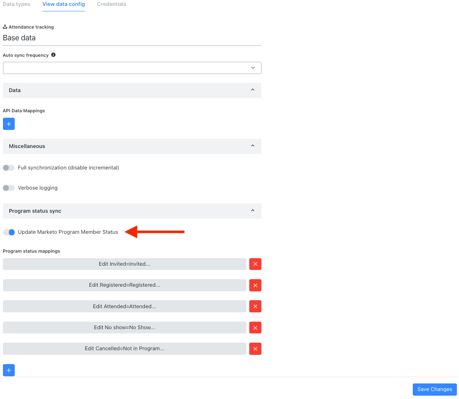
Task: Enable Verbose logging switch
Action: 9,188
